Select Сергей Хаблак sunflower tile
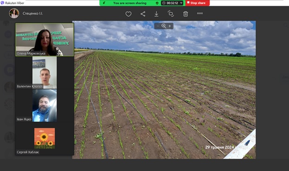289x171 pixels. point(45,138)
